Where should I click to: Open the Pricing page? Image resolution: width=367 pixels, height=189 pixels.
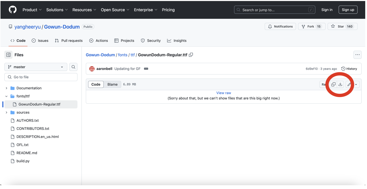click(168, 10)
